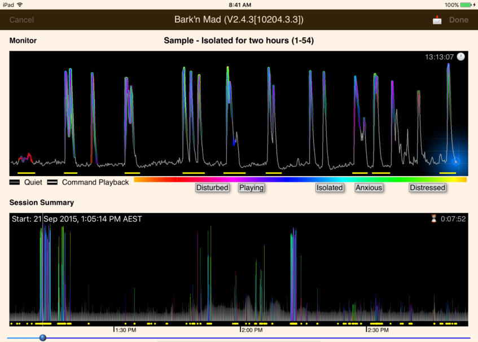This screenshot has height=342, width=478.
Task: Click the blue session position slider knob
Action: click(x=42, y=337)
